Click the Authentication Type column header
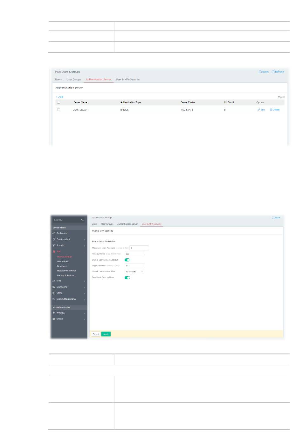 pyautogui.click(x=130, y=102)
